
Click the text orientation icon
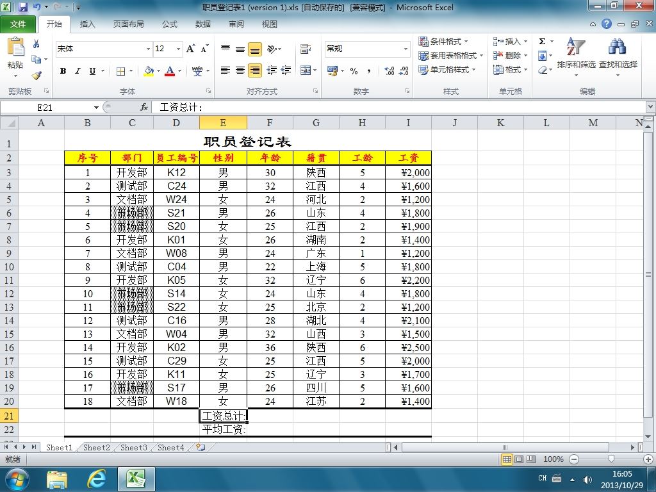pyautogui.click(x=272, y=49)
